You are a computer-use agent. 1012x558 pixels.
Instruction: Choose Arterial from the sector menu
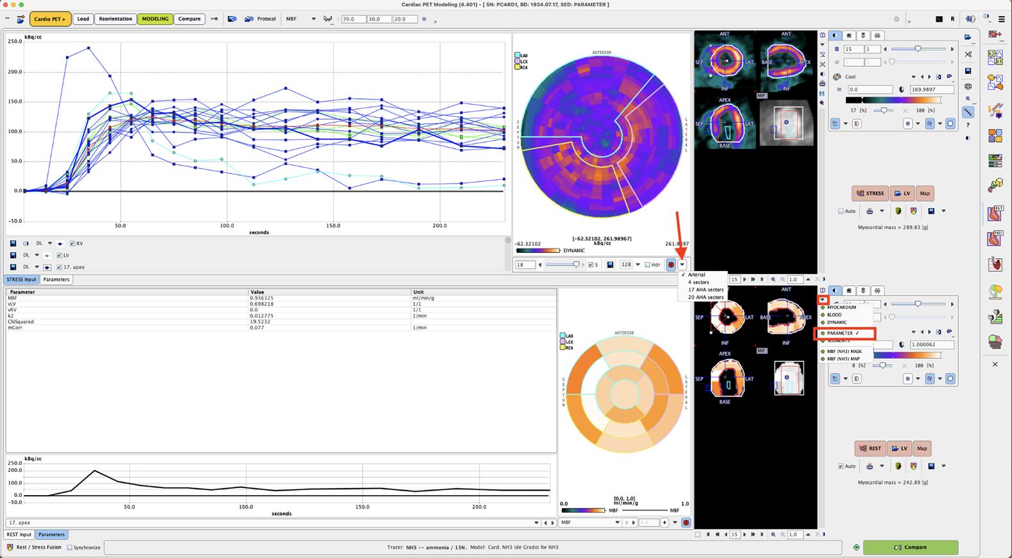pyautogui.click(x=697, y=275)
